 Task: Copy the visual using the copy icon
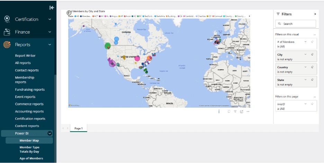coord(229,111)
